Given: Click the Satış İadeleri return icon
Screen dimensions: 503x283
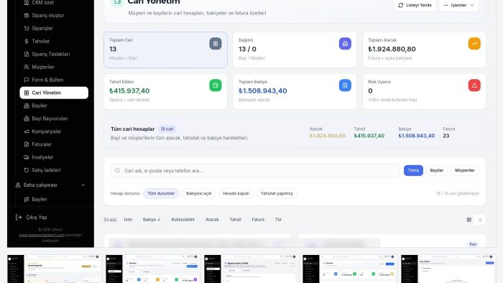Looking at the screenshot, I should pos(27,170).
